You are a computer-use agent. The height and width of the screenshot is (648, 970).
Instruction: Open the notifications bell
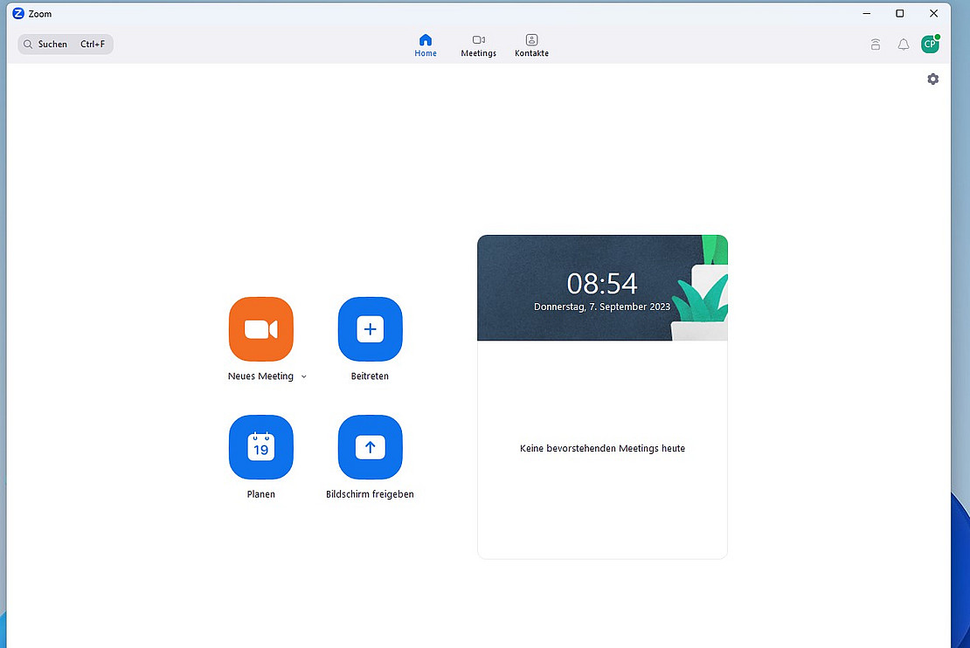click(x=904, y=45)
